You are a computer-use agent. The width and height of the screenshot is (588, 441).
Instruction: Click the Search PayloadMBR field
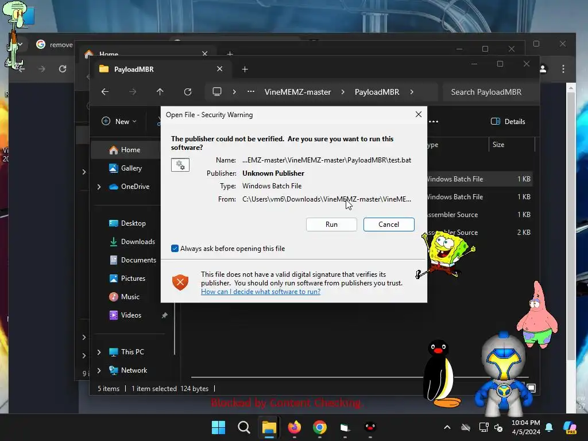pyautogui.click(x=490, y=92)
